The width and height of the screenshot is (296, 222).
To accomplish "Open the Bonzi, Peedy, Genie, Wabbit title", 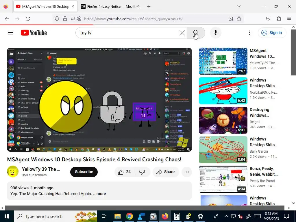I will (x=264, y=171).
